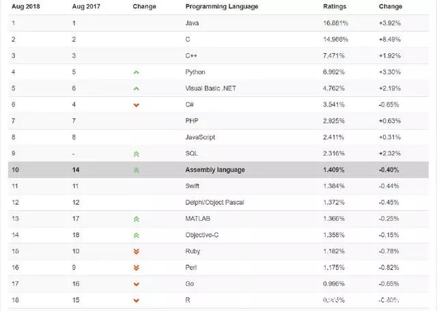Viewport: 437px width, 311px height.
Task: Click the red down arrow in C# row
Action: 136,105
